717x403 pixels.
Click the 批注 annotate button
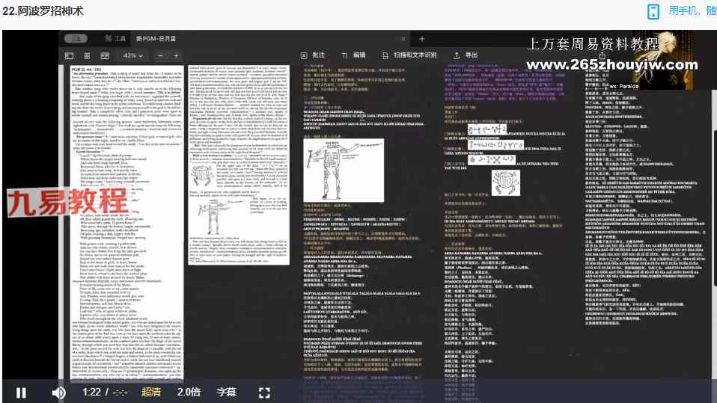coord(313,55)
